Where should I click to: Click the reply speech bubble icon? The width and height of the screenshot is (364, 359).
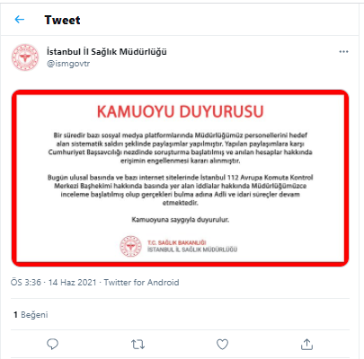click(x=52, y=344)
